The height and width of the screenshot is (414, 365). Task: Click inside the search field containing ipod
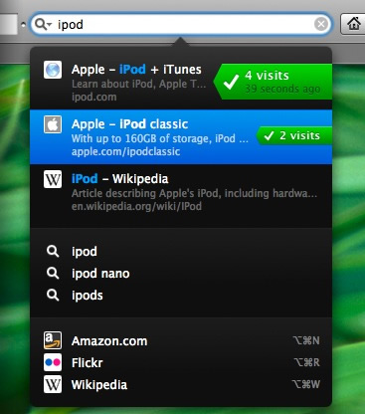[x=181, y=24]
